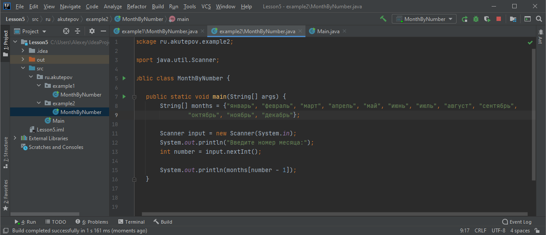Image resolution: width=546 pixels, height=235 pixels.
Task: Open the Navigate menu
Action: tap(70, 7)
